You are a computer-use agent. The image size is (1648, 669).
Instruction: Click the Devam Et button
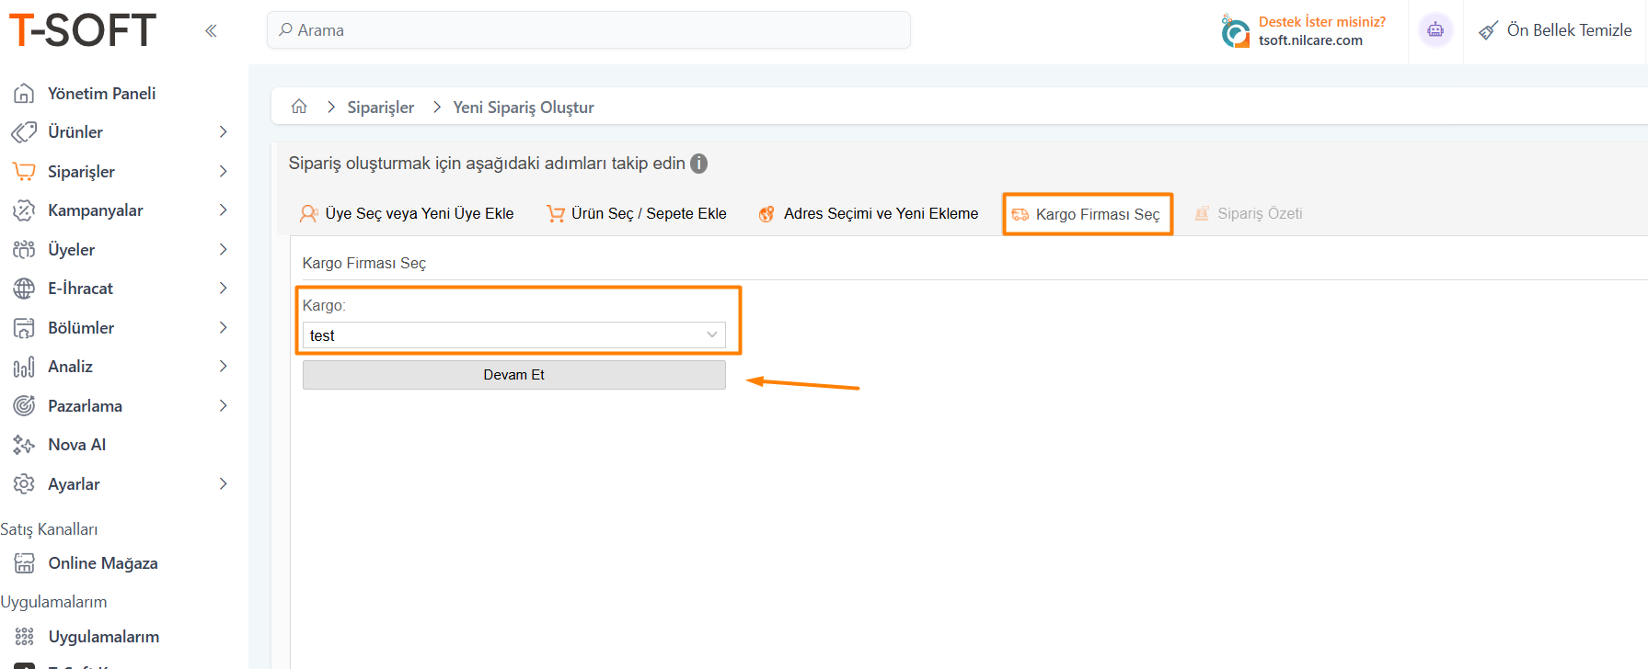(513, 375)
